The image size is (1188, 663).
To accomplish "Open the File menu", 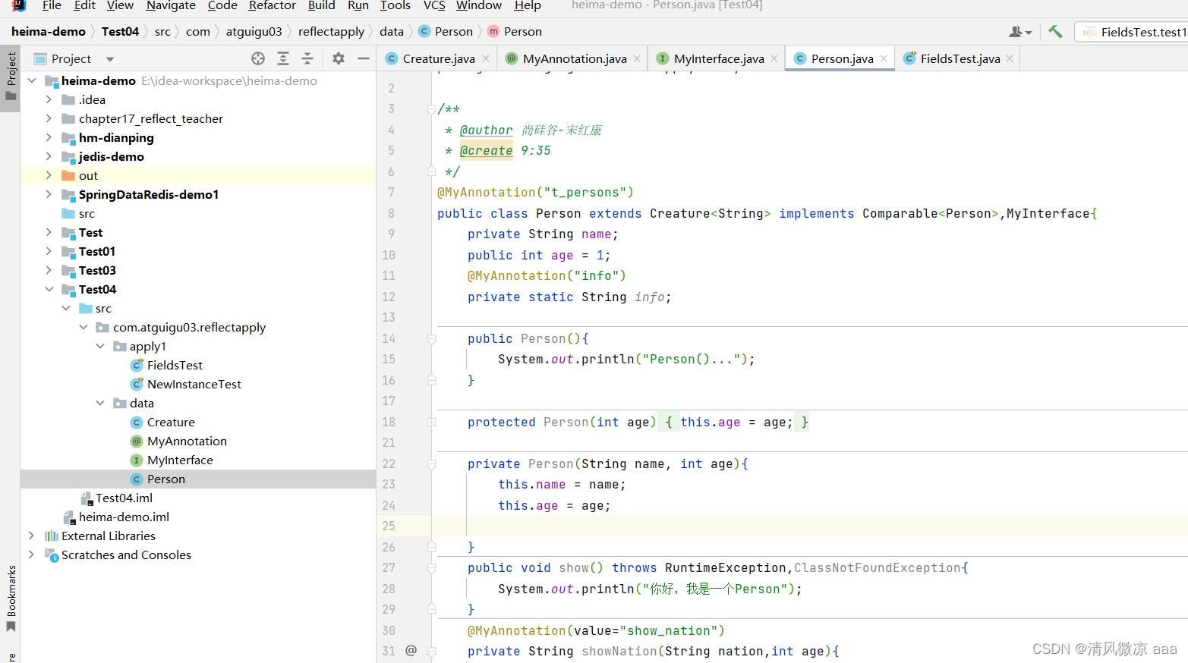I will (x=52, y=5).
